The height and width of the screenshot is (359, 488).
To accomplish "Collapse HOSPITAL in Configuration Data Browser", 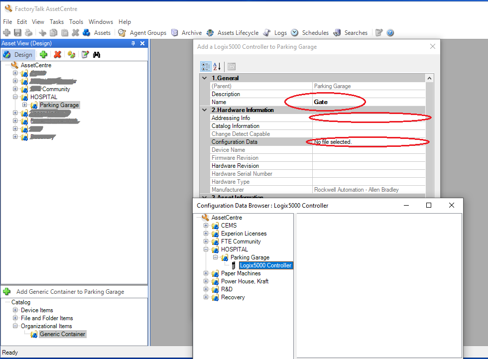I will 206,249.
